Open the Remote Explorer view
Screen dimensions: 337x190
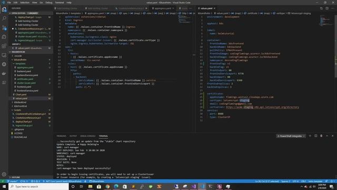4,55
